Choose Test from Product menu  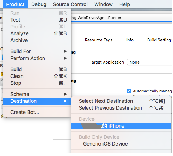37,20
